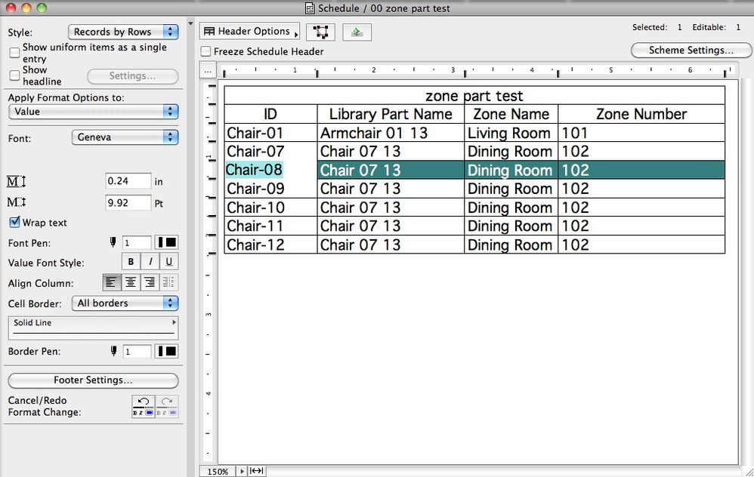The width and height of the screenshot is (754, 477).
Task: Click Dining Room in the Chair-12 row
Action: pos(511,245)
